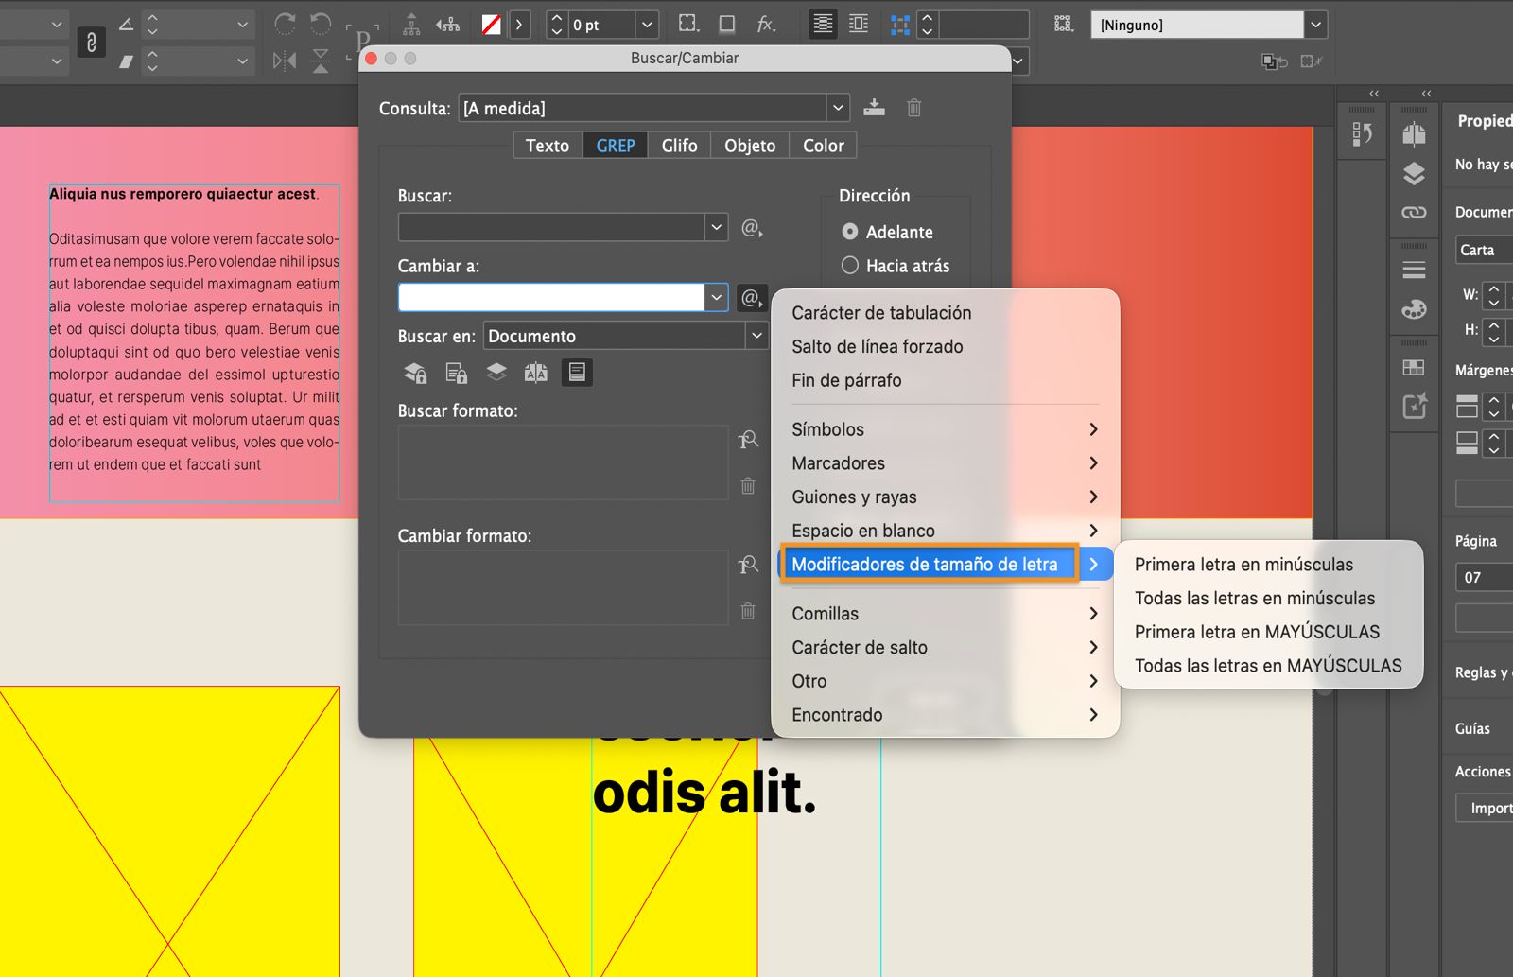This screenshot has height=977, width=1513.
Task: Open the stroke weight 0 pt dropdown arrow
Action: tap(647, 25)
